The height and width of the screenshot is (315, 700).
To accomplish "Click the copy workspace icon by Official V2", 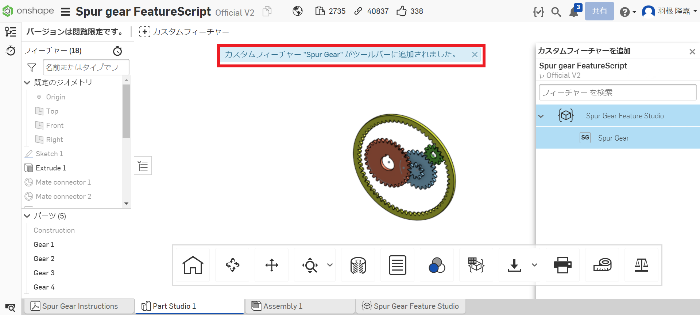I will [267, 12].
